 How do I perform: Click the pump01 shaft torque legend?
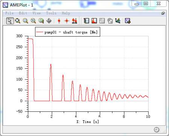[67, 32]
